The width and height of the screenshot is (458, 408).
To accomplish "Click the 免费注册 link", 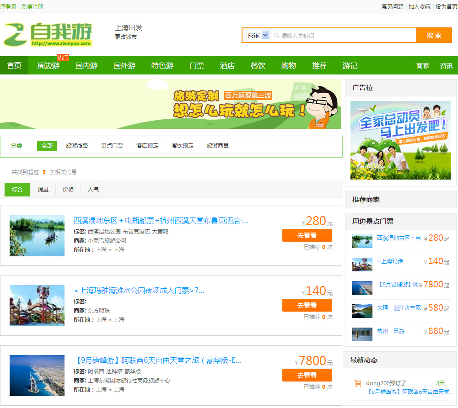I will (32, 7).
